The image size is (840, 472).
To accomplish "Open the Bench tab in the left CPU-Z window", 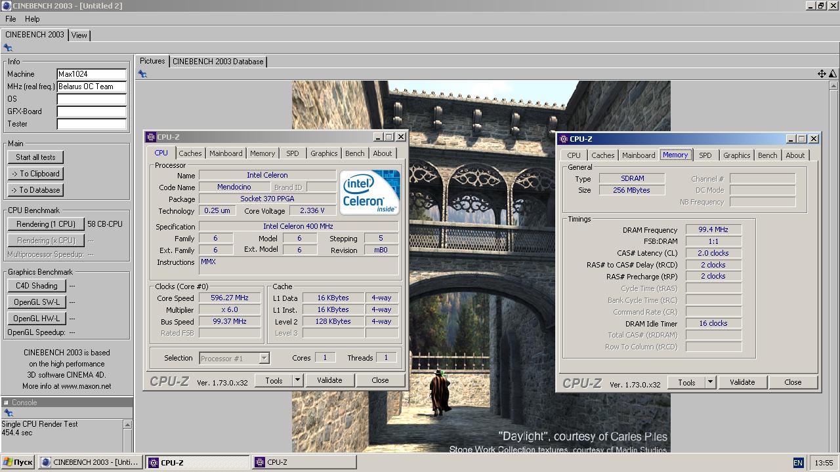I will tap(355, 153).
